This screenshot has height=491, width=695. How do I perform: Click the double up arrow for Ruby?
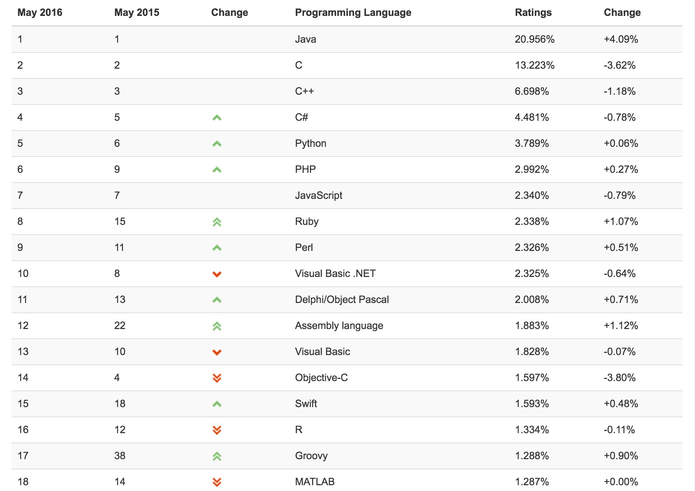pos(217,222)
